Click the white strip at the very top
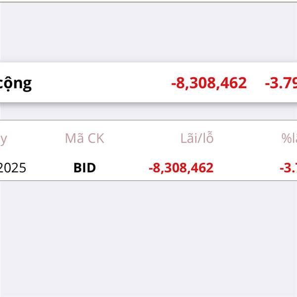Screen dimensions: 297x297 (148, 1)
